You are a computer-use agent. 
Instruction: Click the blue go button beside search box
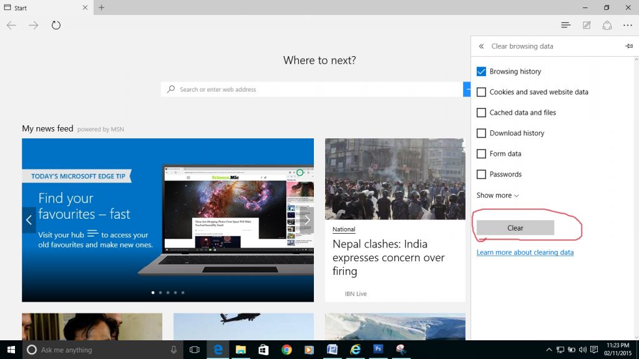coord(467,89)
